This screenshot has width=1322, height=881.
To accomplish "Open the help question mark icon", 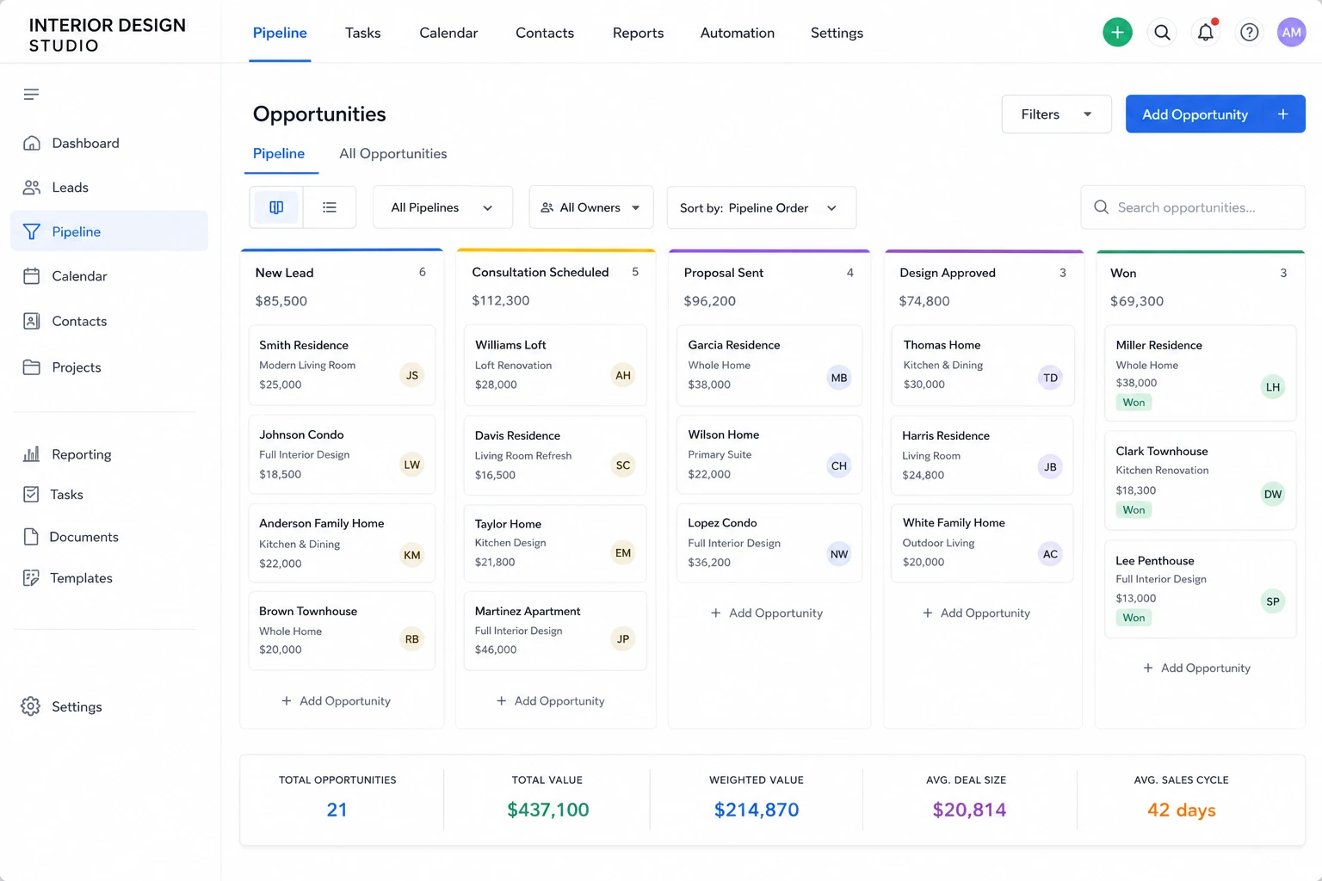I will tap(1249, 33).
